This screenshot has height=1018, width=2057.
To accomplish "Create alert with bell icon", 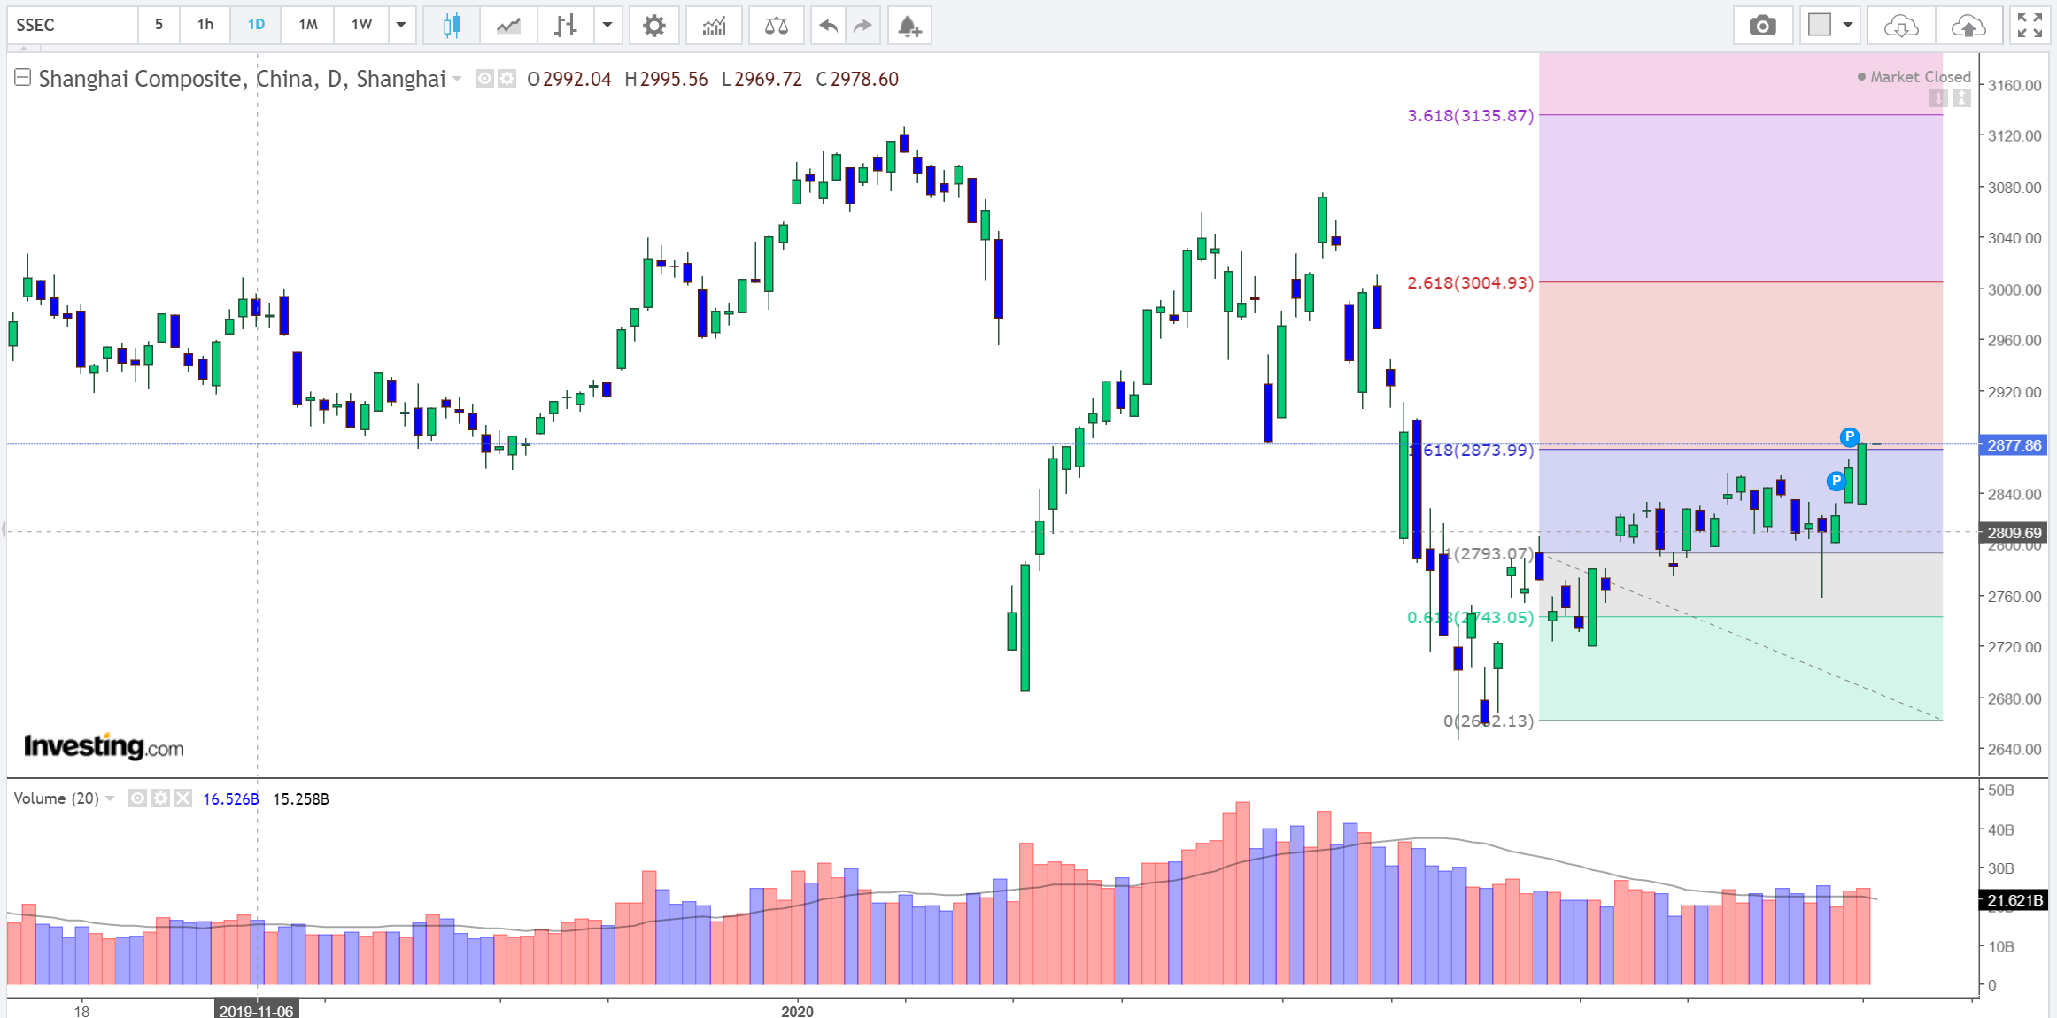I will pos(909,25).
